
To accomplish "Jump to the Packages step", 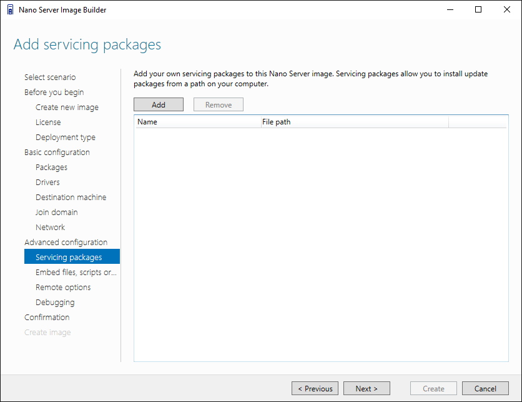I will pos(51,167).
